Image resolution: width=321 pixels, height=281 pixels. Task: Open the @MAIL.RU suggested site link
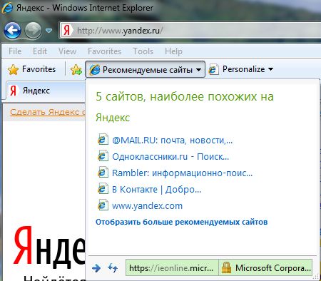(x=172, y=140)
